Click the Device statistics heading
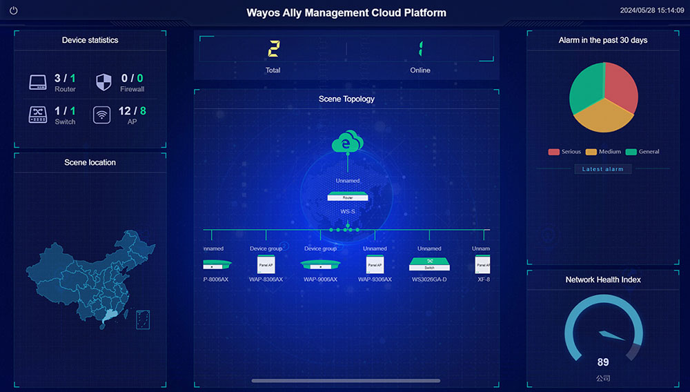This screenshot has width=690, height=392. (90, 40)
